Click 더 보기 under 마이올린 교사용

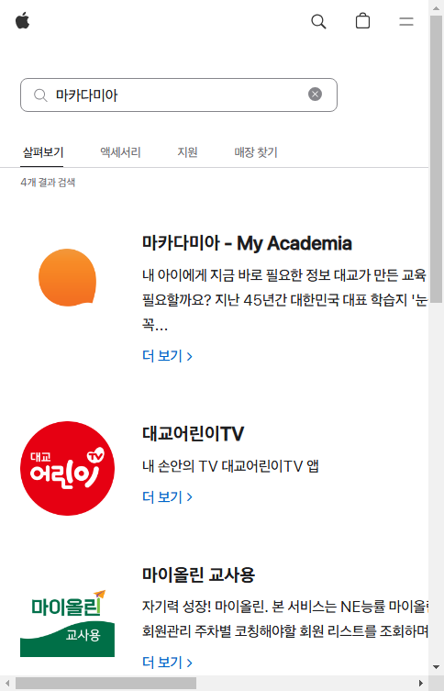coord(167,662)
